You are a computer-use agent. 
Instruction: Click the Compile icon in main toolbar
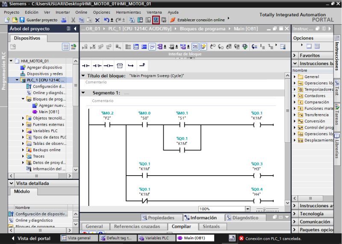(x=132, y=20)
